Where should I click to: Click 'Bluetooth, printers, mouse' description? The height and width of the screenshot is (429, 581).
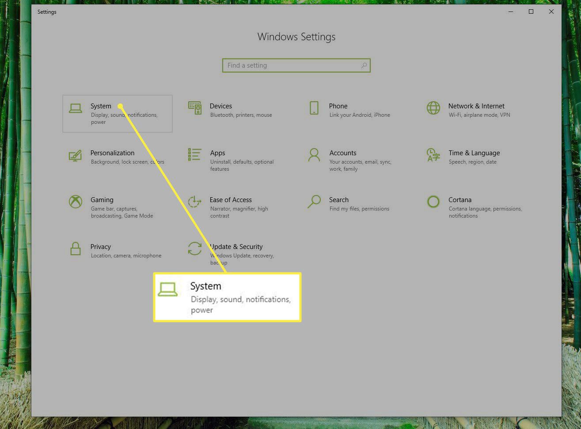tap(241, 115)
